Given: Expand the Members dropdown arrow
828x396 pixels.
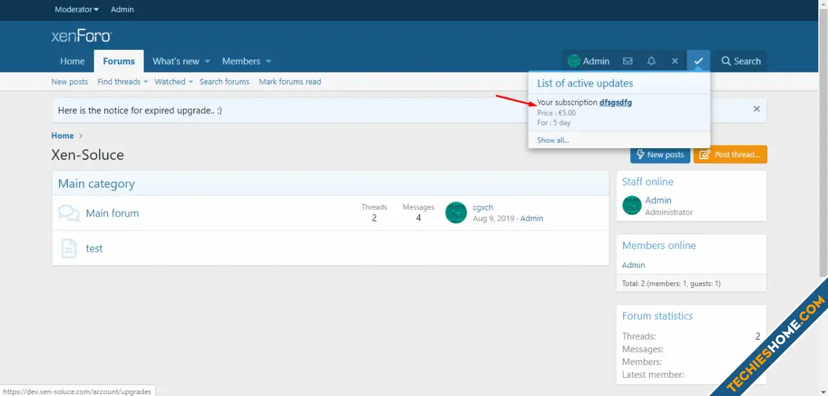Looking at the screenshot, I should point(268,61).
